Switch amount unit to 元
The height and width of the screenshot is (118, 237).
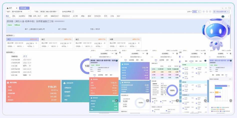coord(199,11)
